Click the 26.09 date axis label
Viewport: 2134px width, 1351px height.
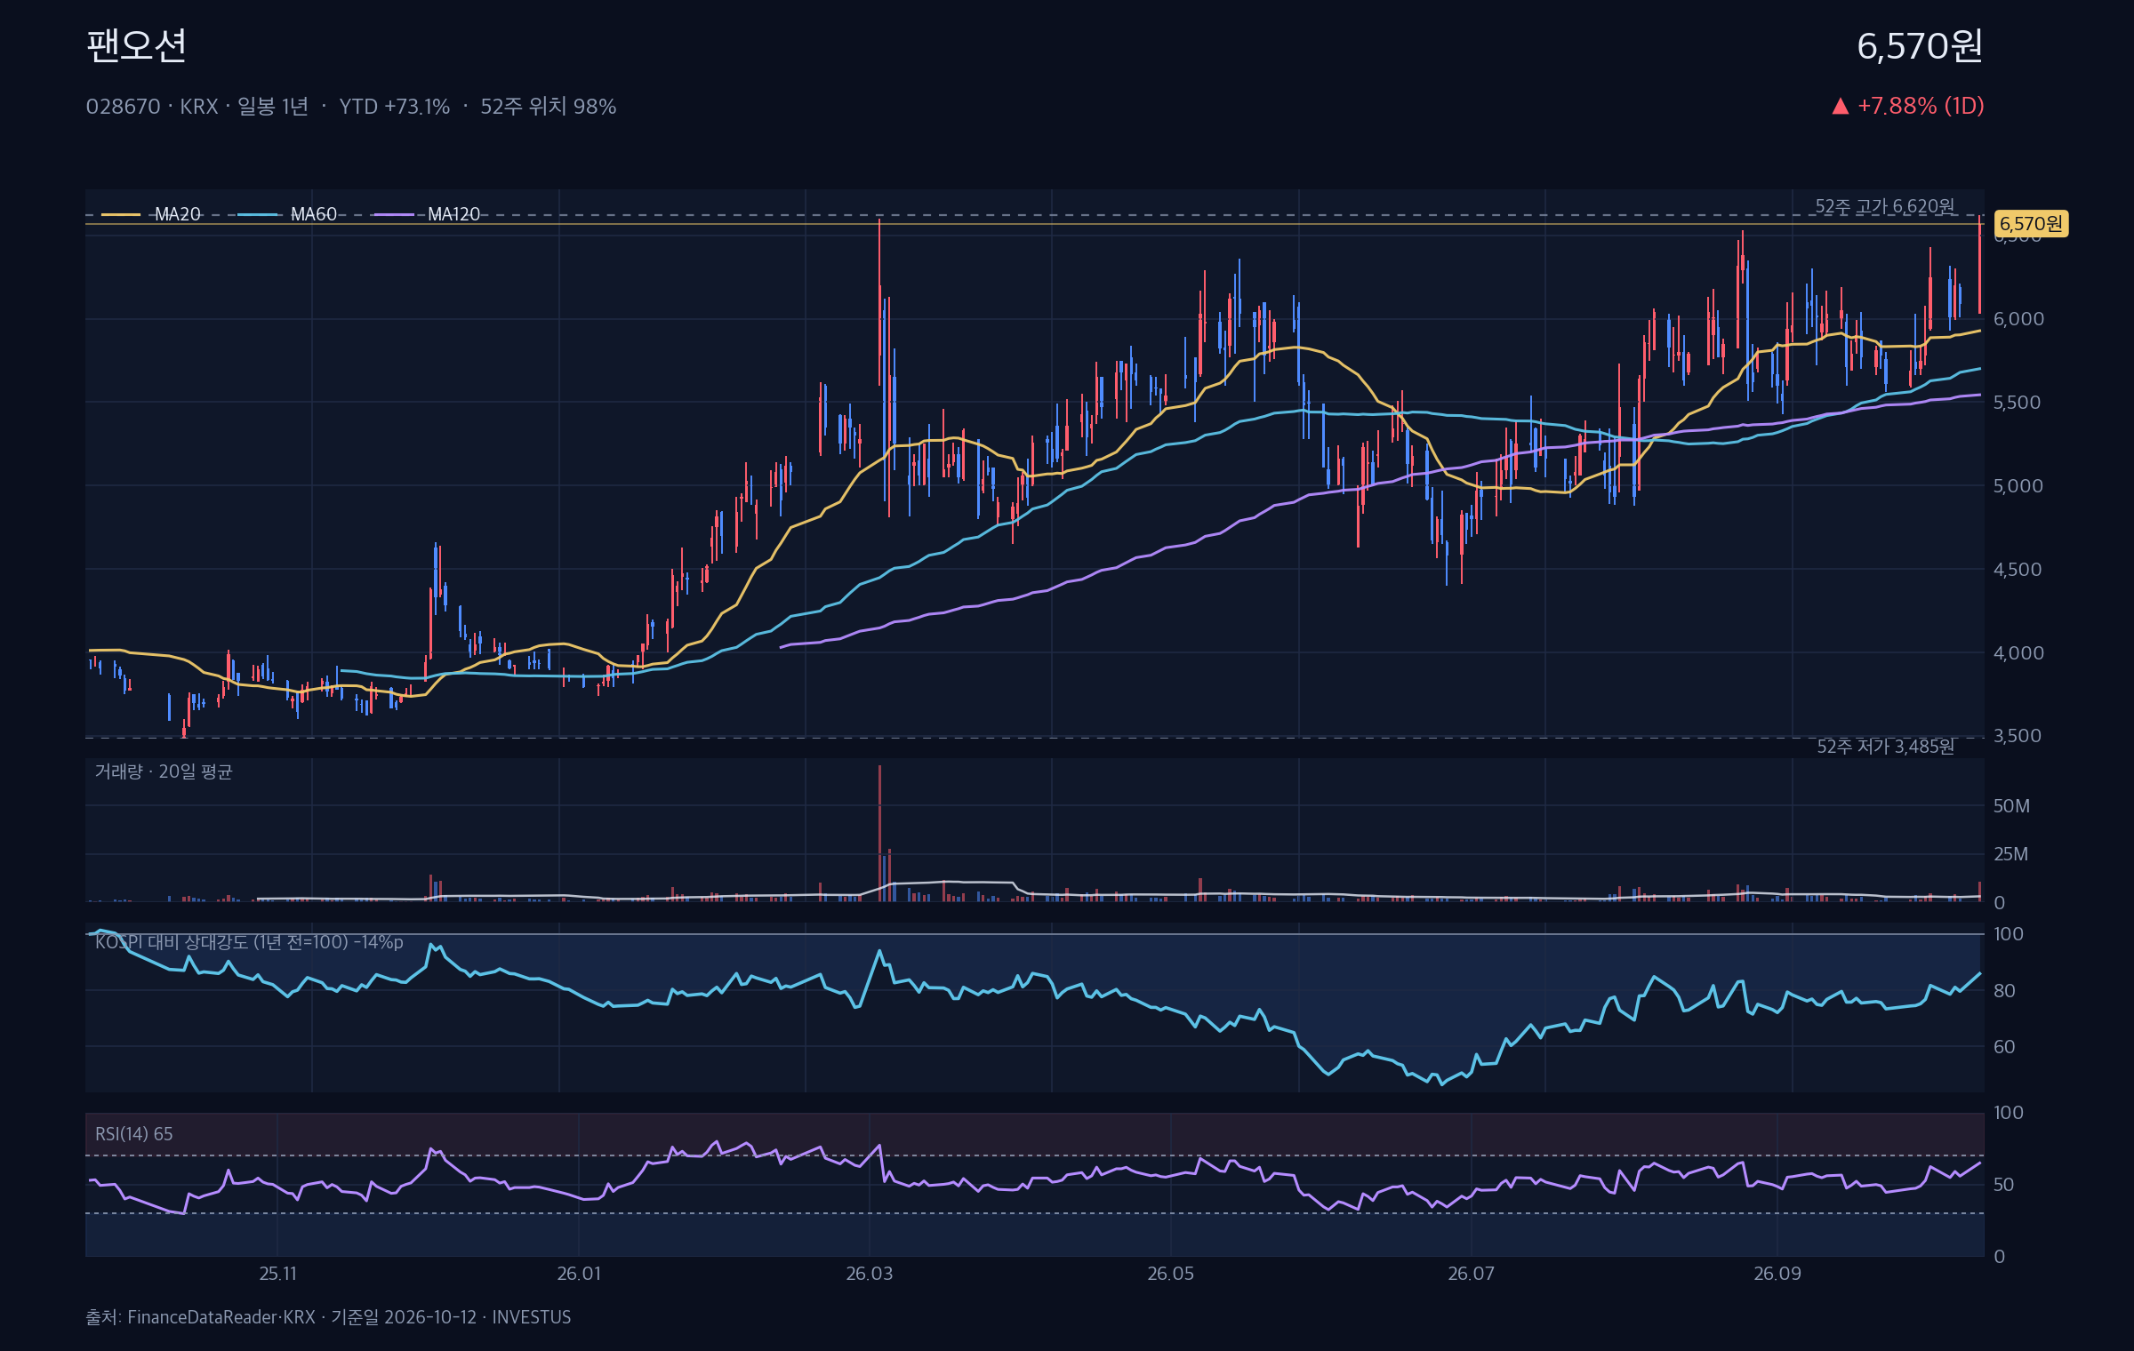click(1777, 1274)
